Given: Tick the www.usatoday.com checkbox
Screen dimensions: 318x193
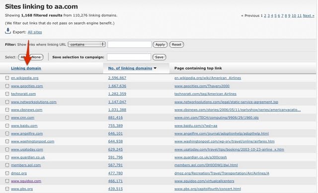Looking at the screenshot, I should pos(7,149).
